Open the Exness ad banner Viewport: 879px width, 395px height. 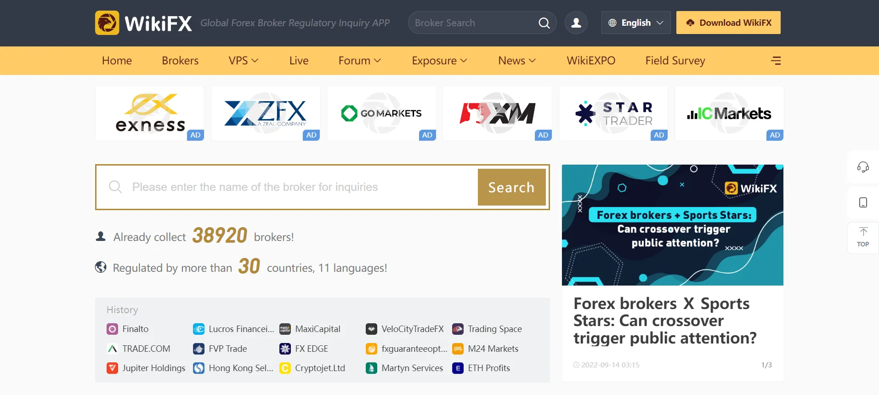click(150, 113)
